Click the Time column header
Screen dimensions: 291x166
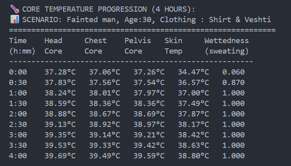pyautogui.click(x=18, y=40)
